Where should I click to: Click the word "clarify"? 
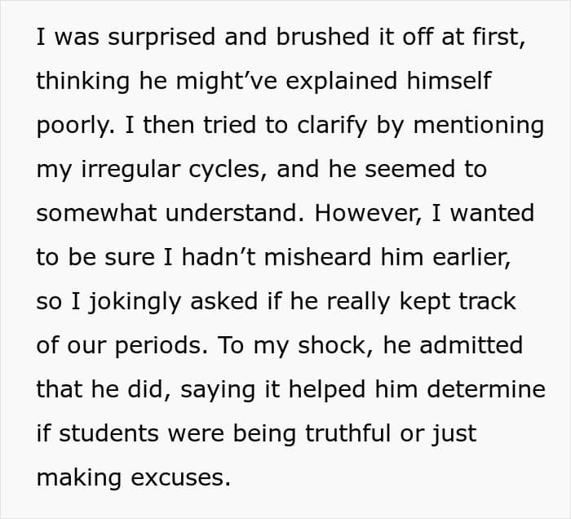[x=310, y=126]
